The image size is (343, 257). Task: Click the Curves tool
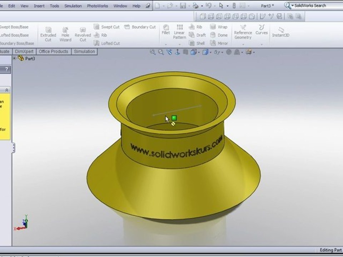[x=262, y=30]
